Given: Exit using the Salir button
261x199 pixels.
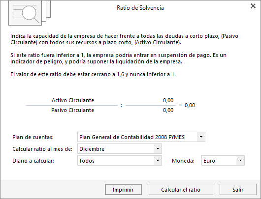Looking at the screenshot, I should (238, 190).
